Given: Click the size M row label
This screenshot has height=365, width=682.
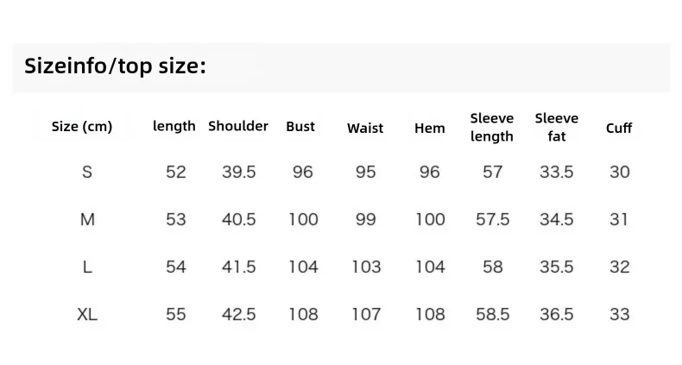Looking at the screenshot, I should click(x=87, y=219).
